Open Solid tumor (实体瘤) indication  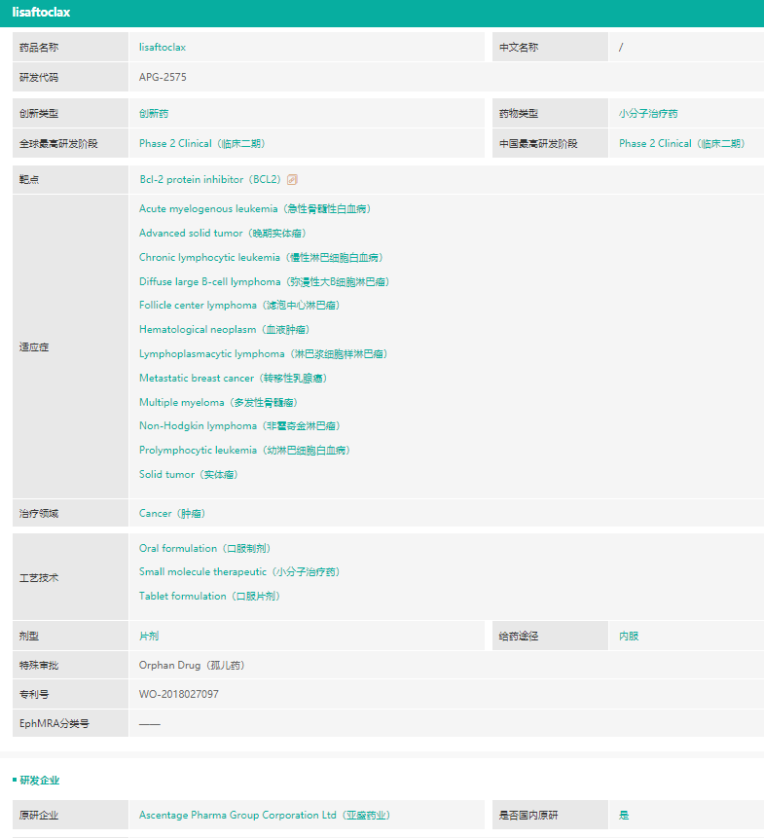[188, 475]
